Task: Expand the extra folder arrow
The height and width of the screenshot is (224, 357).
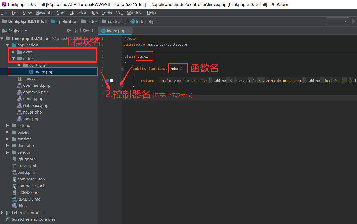Action: click(13, 52)
